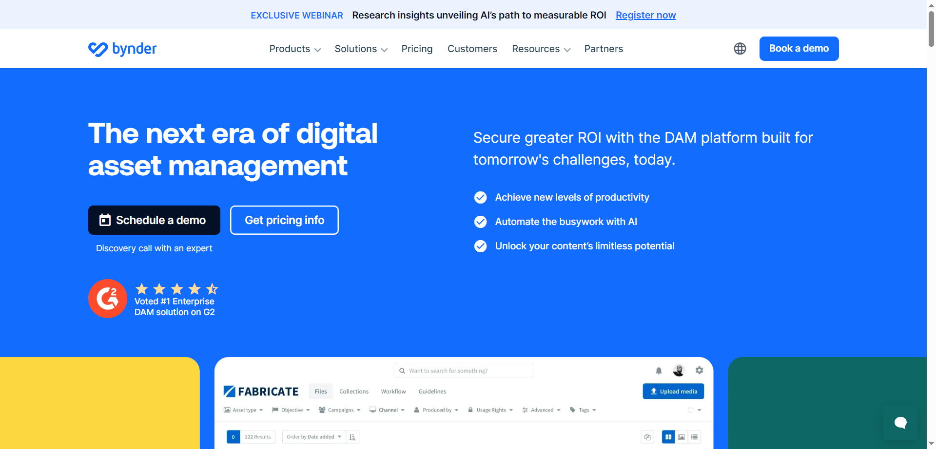Image resolution: width=936 pixels, height=449 pixels.
Task: Go to the Pricing page
Action: point(417,49)
